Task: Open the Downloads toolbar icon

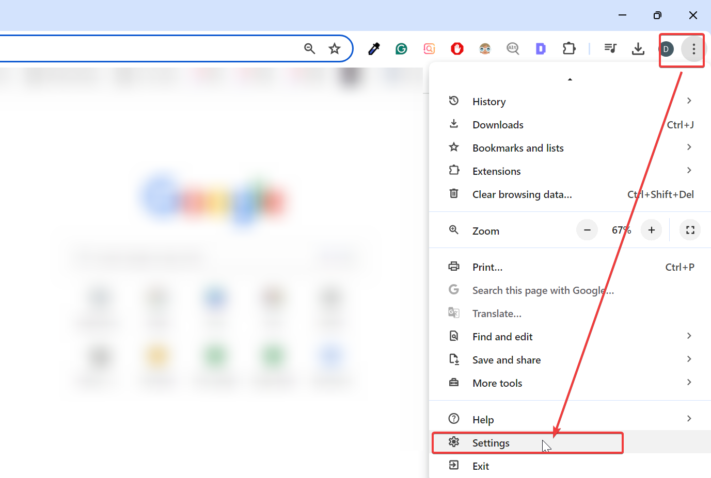Action: (638, 48)
